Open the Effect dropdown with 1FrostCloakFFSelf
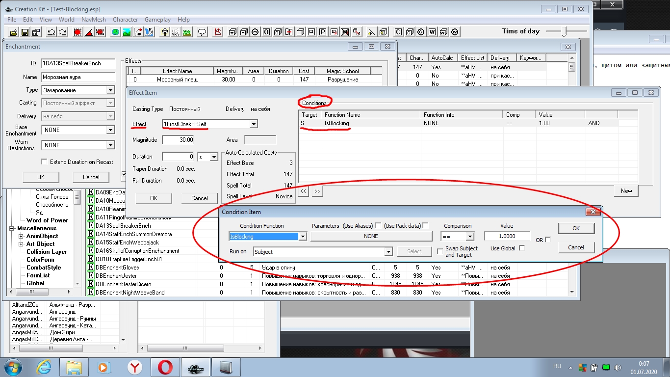The width and height of the screenshot is (670, 377). click(253, 124)
